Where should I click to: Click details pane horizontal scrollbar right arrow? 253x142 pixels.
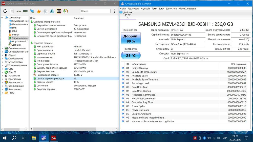point(117,129)
